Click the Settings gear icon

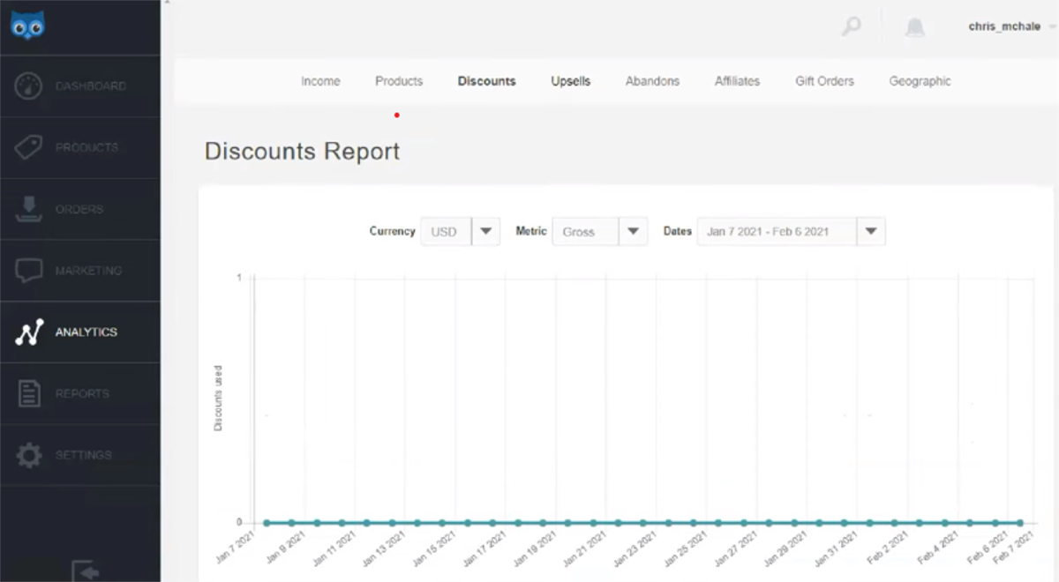(29, 455)
